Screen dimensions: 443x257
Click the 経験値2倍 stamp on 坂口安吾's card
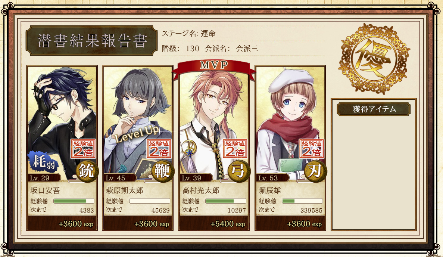tap(83, 149)
